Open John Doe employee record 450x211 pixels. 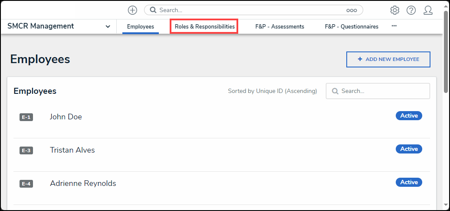tap(66, 117)
